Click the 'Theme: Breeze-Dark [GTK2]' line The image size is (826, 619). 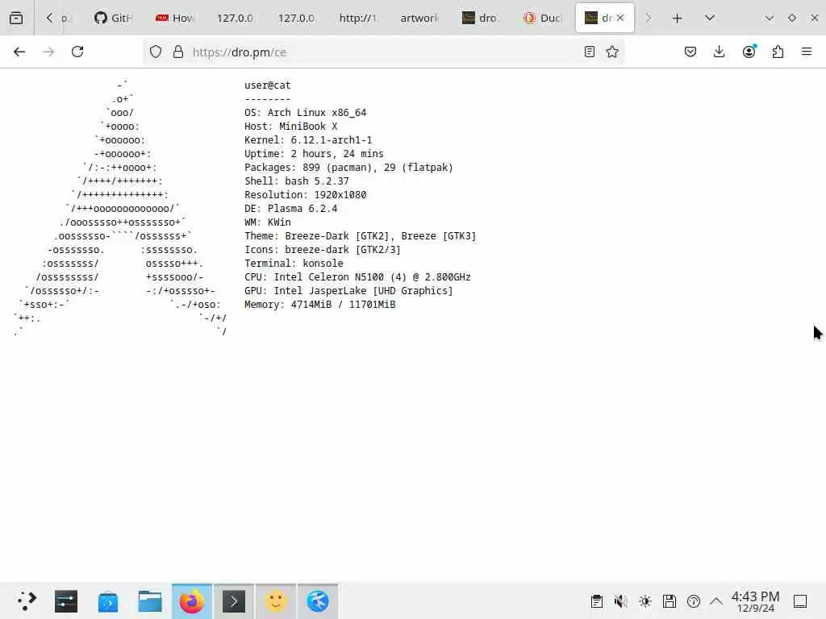(361, 236)
